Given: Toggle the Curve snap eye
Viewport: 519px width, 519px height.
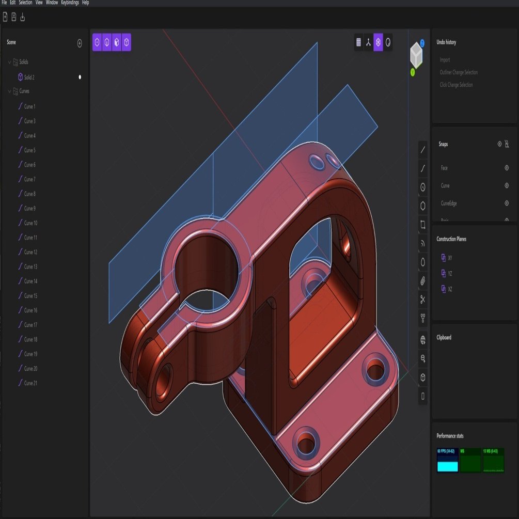Looking at the screenshot, I should coord(507,185).
